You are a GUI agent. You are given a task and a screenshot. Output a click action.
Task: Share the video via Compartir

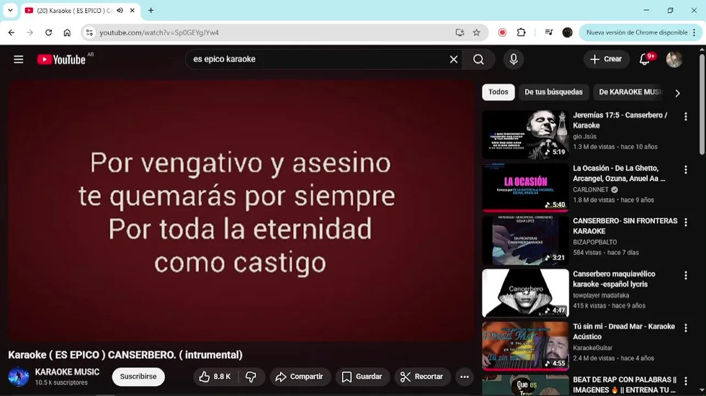[300, 377]
